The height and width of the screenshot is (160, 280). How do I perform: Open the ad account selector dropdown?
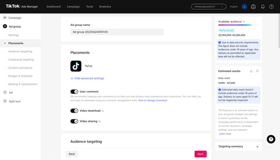pos(209,7)
